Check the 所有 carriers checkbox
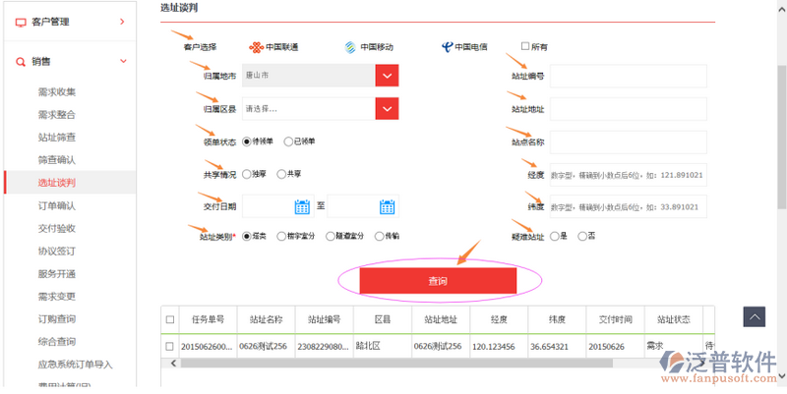Viewport: 787px width, 394px height. (524, 46)
